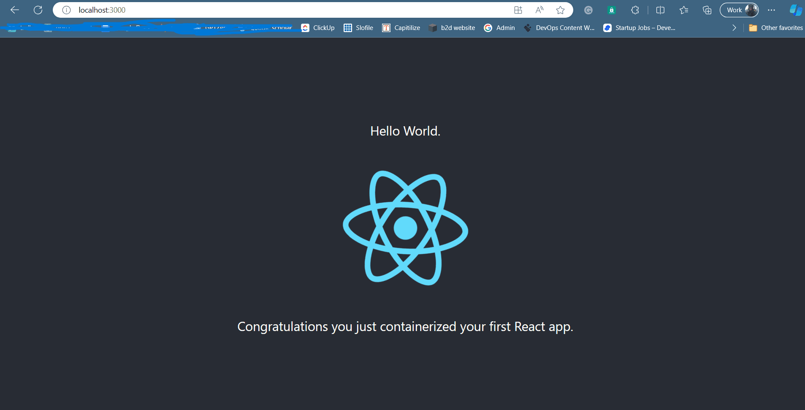Open the ClickUp bookmark
Image resolution: width=805 pixels, height=410 pixels.
[318, 28]
